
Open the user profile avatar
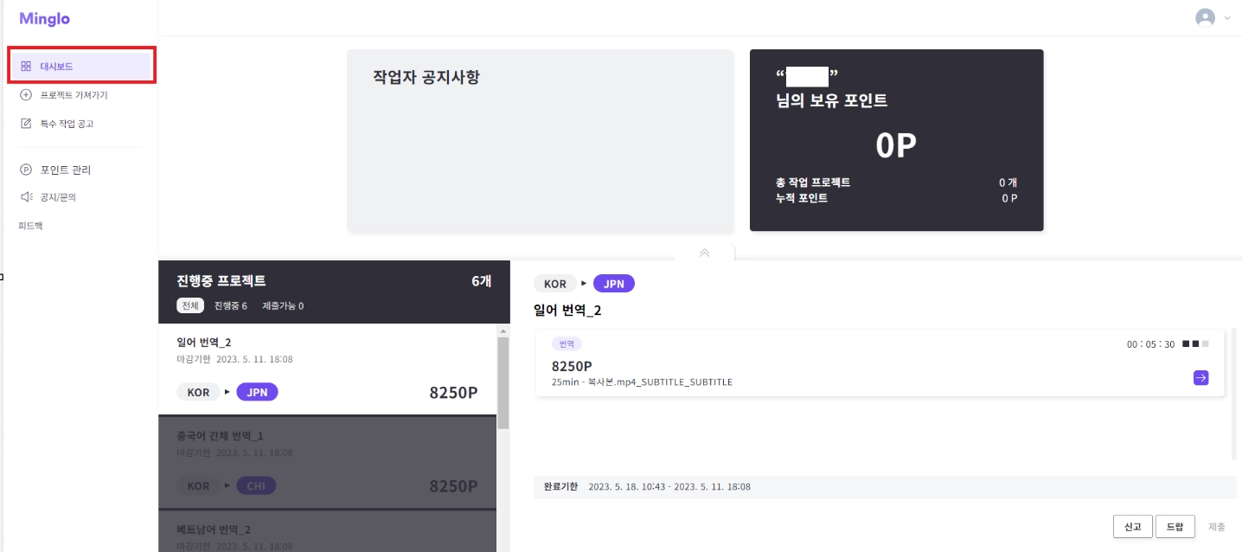click(x=1205, y=18)
